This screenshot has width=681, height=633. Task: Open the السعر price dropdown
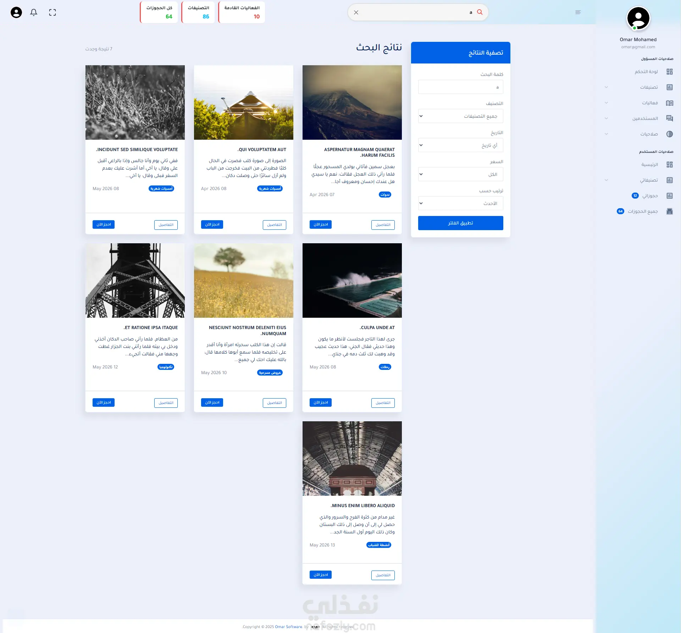tap(460, 174)
